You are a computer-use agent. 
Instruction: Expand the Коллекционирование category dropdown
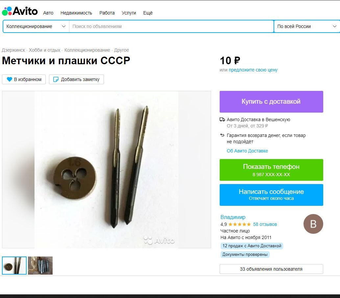(x=36, y=26)
